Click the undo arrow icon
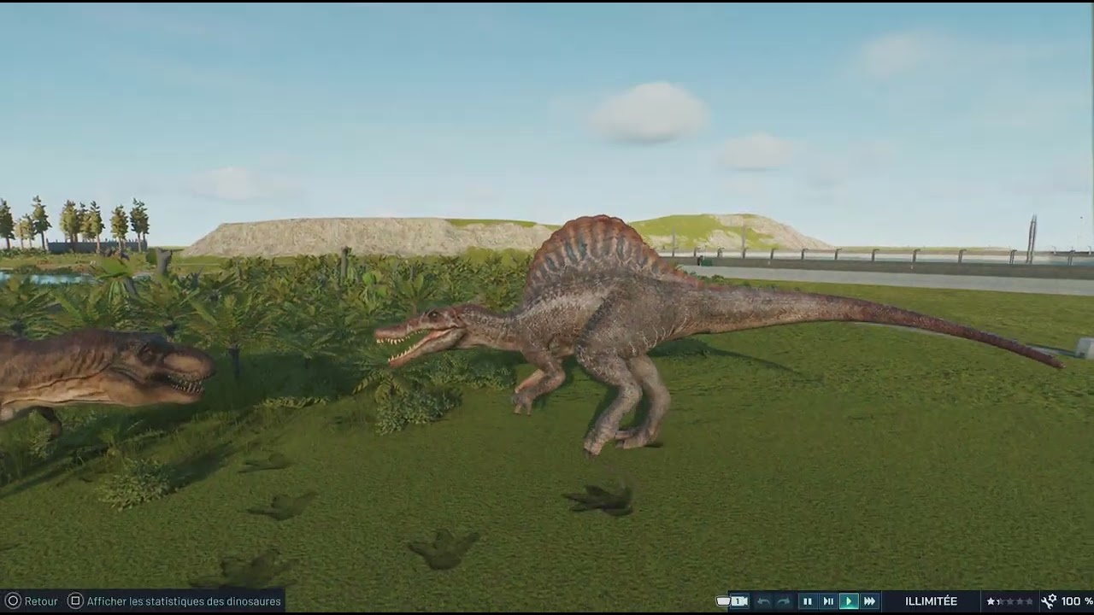This screenshot has width=1094, height=615. 763,601
